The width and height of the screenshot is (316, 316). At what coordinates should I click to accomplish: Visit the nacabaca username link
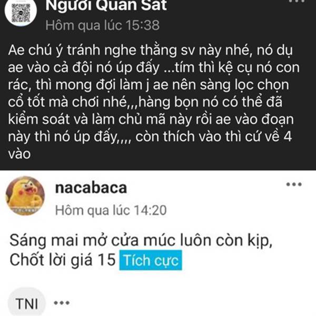[91, 188]
